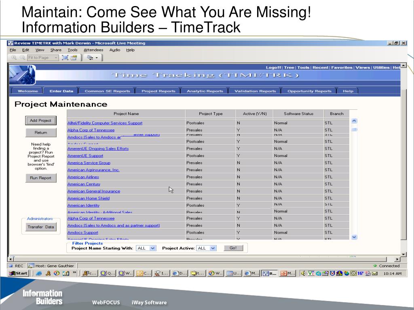Screen dimensions: 414x310
Task: Open the Edit menu
Action: tap(25, 50)
